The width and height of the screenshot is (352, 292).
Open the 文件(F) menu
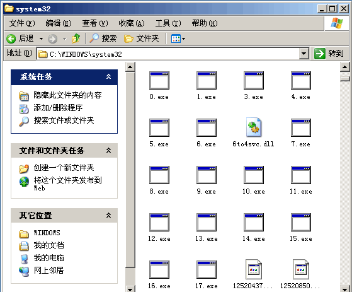tap(22, 23)
